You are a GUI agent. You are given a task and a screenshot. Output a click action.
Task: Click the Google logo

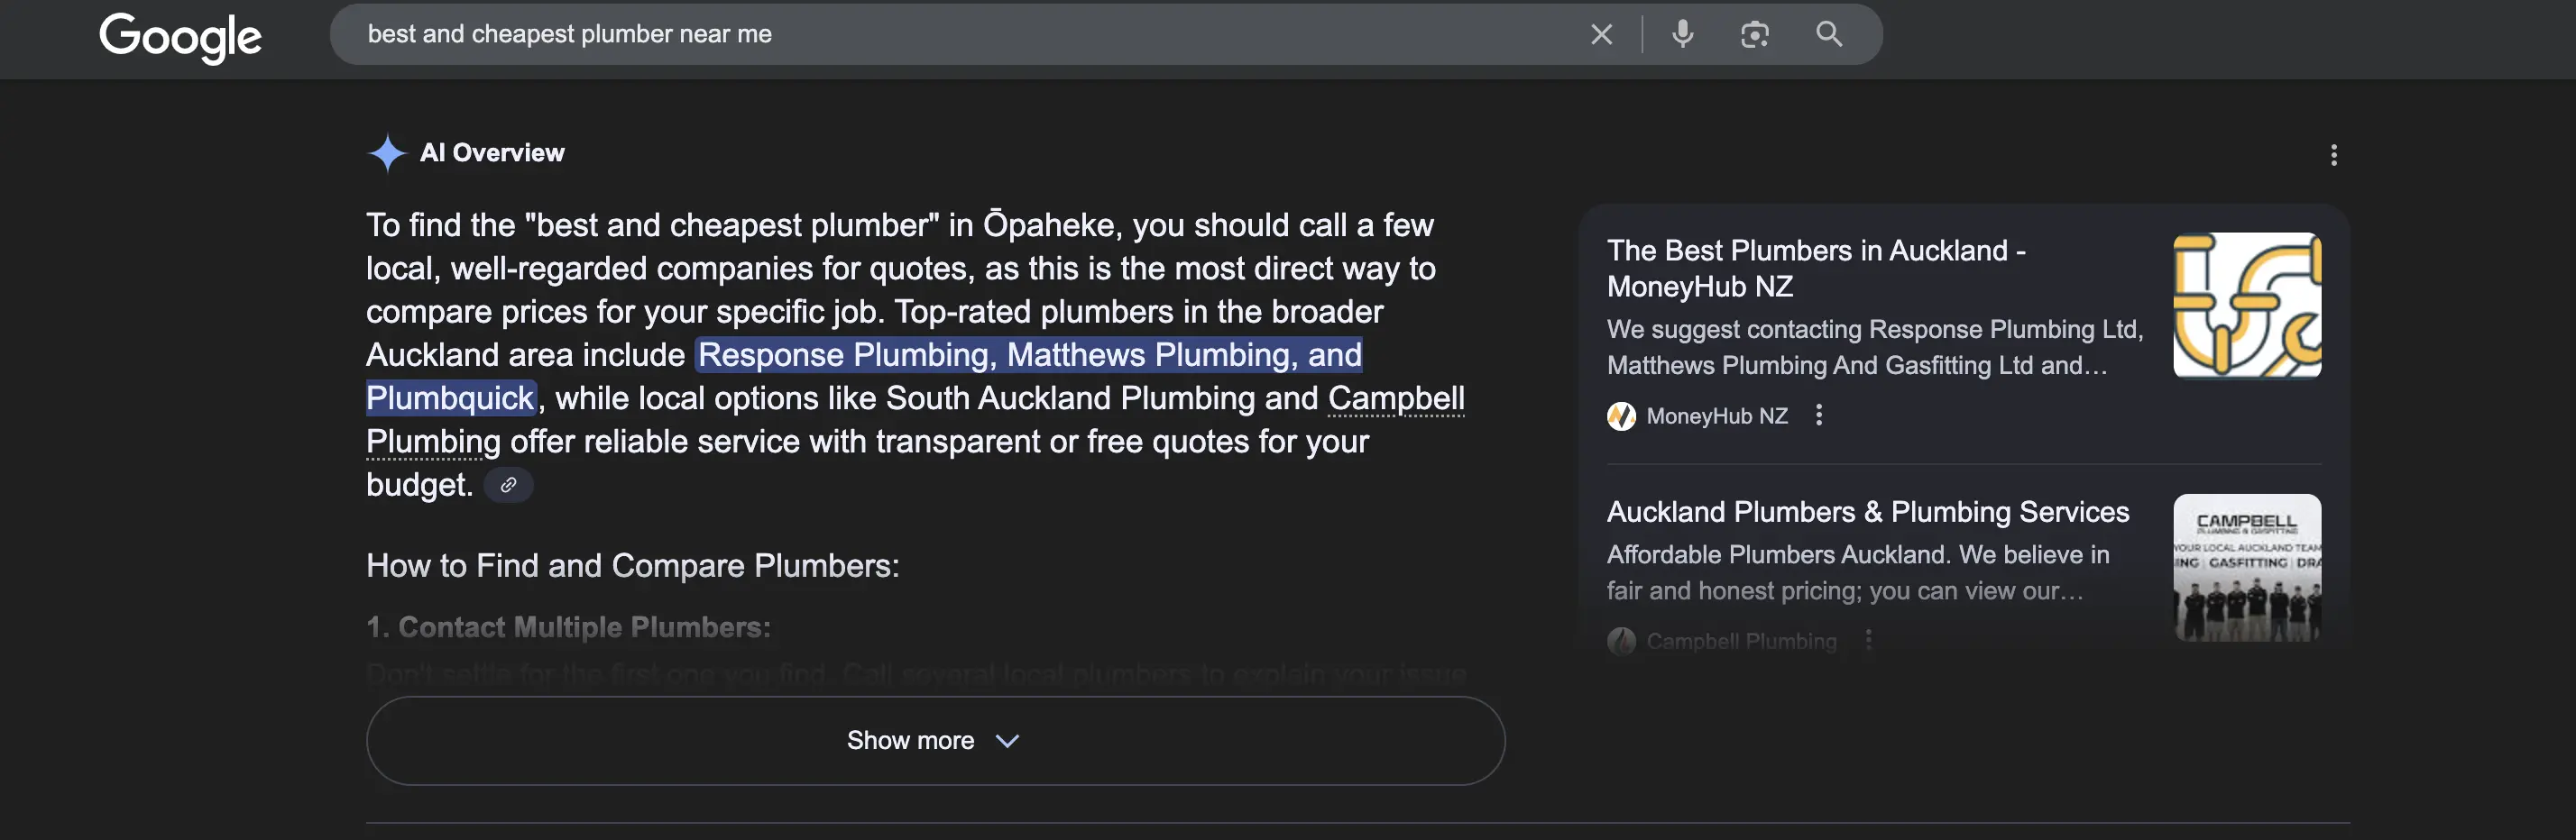click(x=180, y=37)
